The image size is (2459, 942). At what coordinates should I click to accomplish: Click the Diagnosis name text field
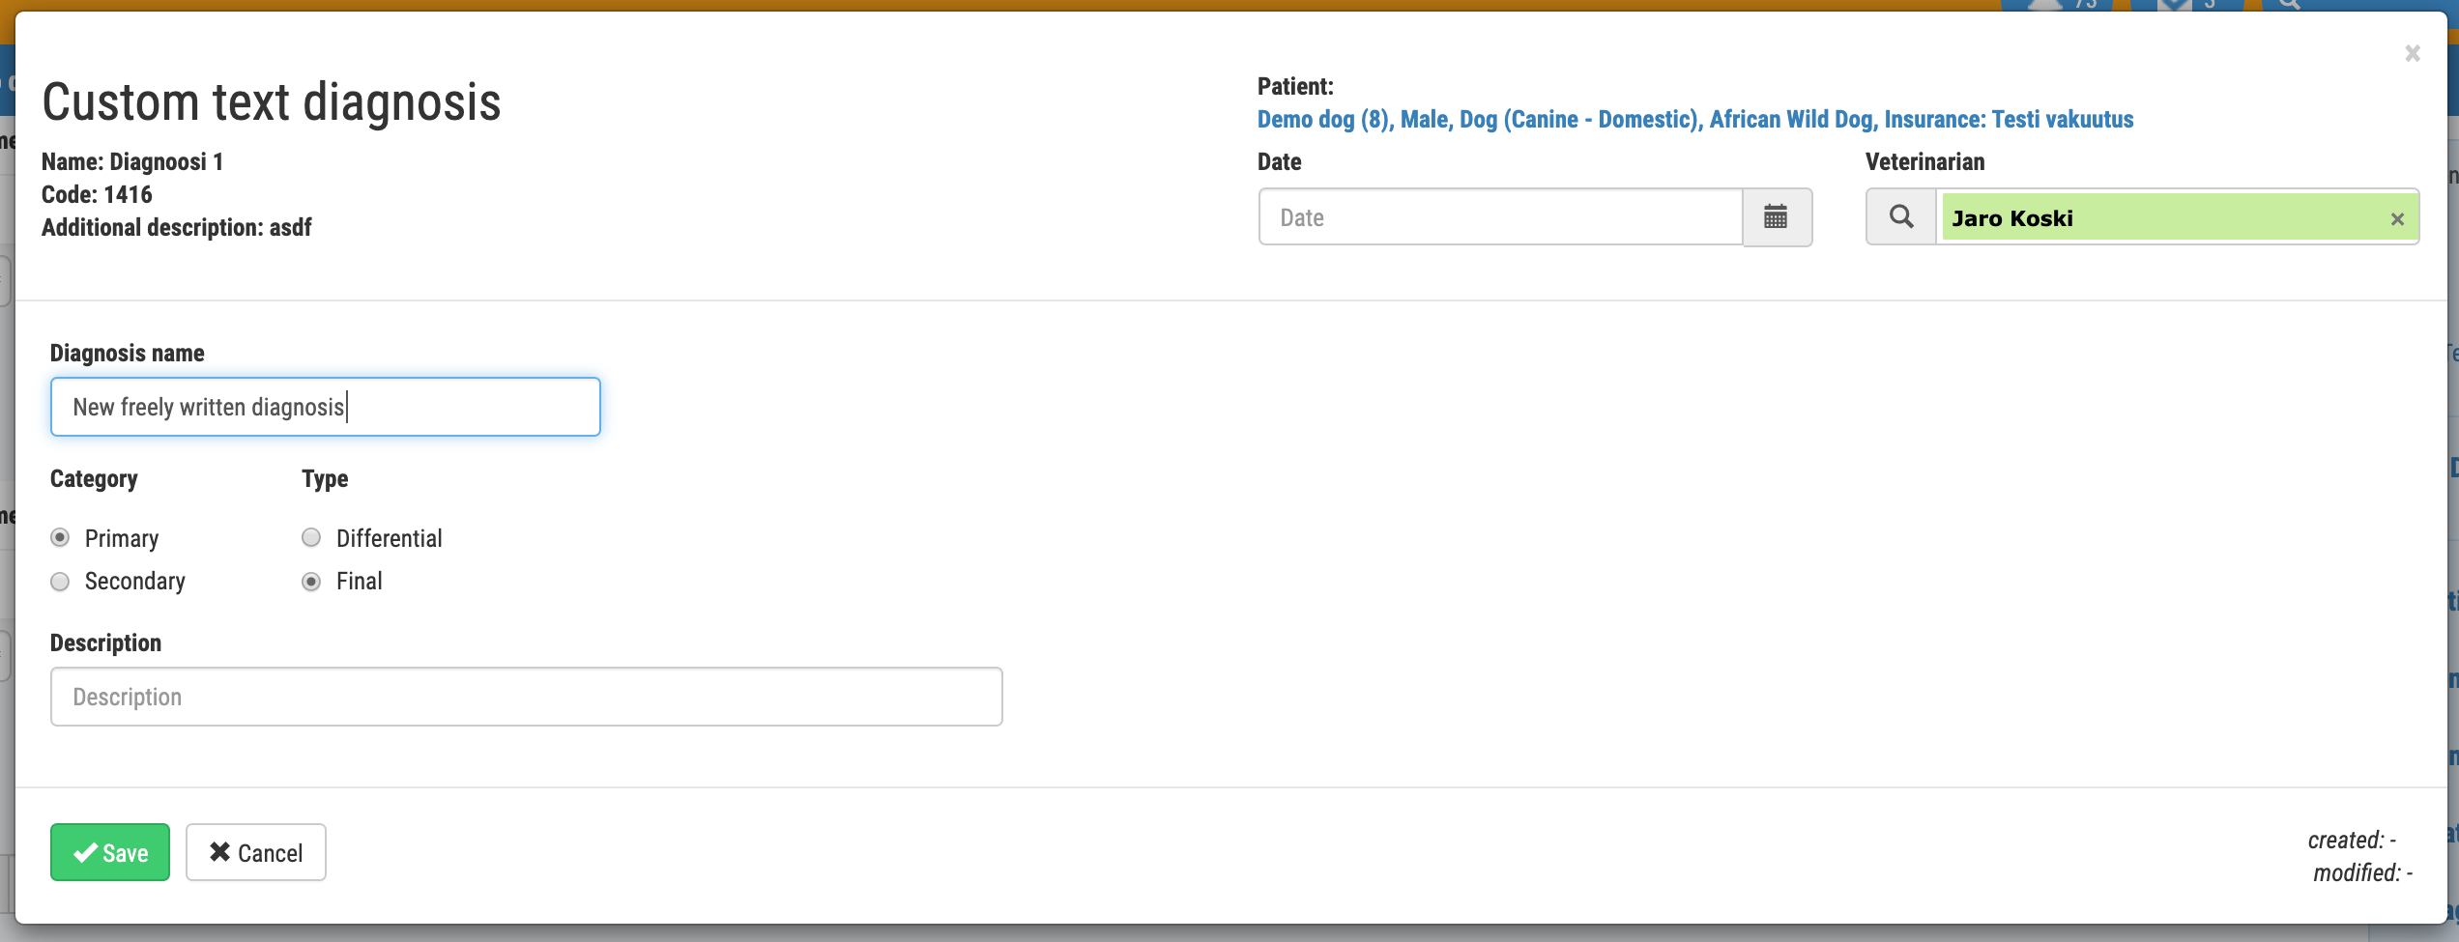tap(325, 407)
